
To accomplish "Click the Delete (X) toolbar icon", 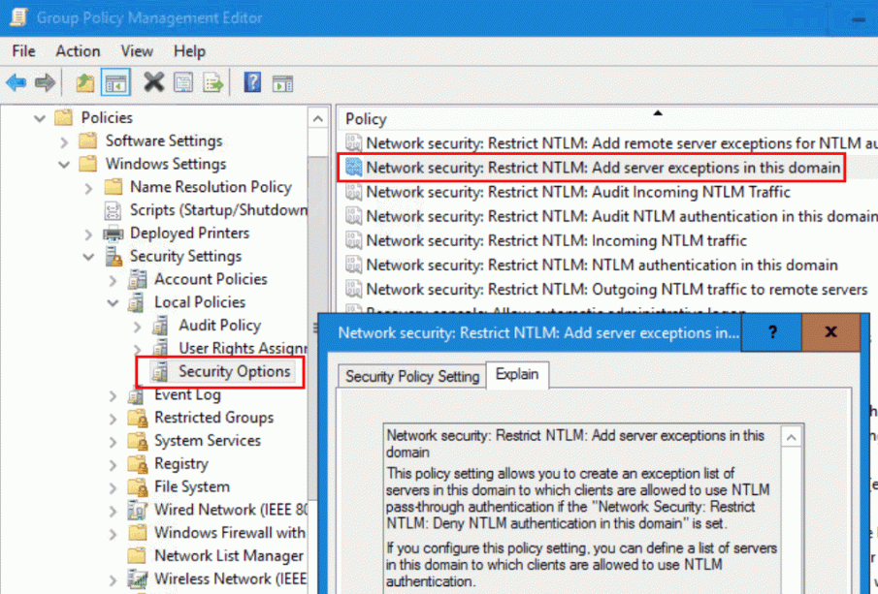I will [x=153, y=83].
